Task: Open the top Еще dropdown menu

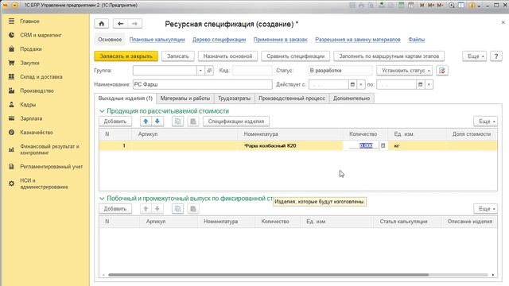Action: [x=475, y=56]
